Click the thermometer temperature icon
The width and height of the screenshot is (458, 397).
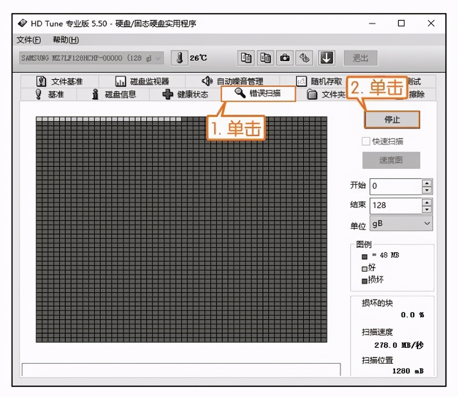coord(180,58)
